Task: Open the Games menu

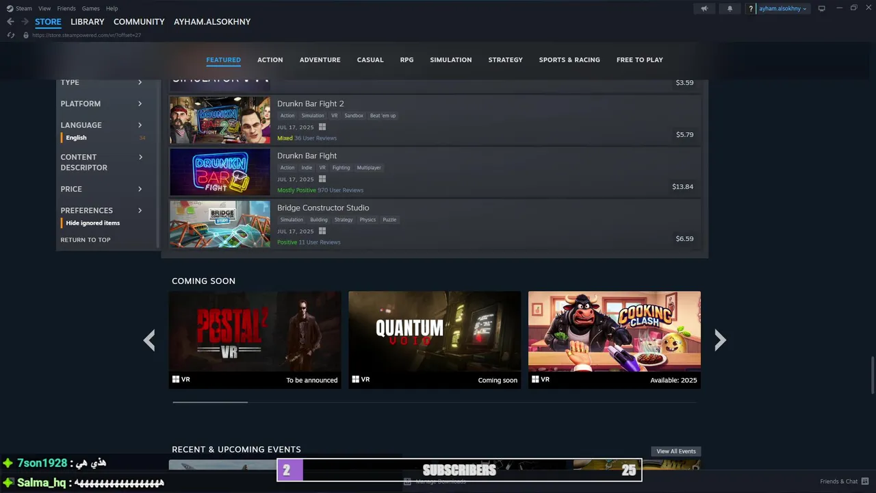Action: click(90, 8)
